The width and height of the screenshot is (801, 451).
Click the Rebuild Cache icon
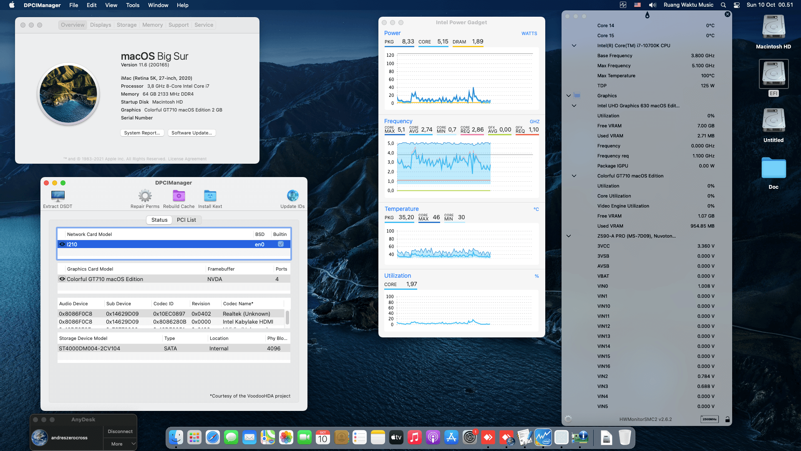[x=179, y=195]
